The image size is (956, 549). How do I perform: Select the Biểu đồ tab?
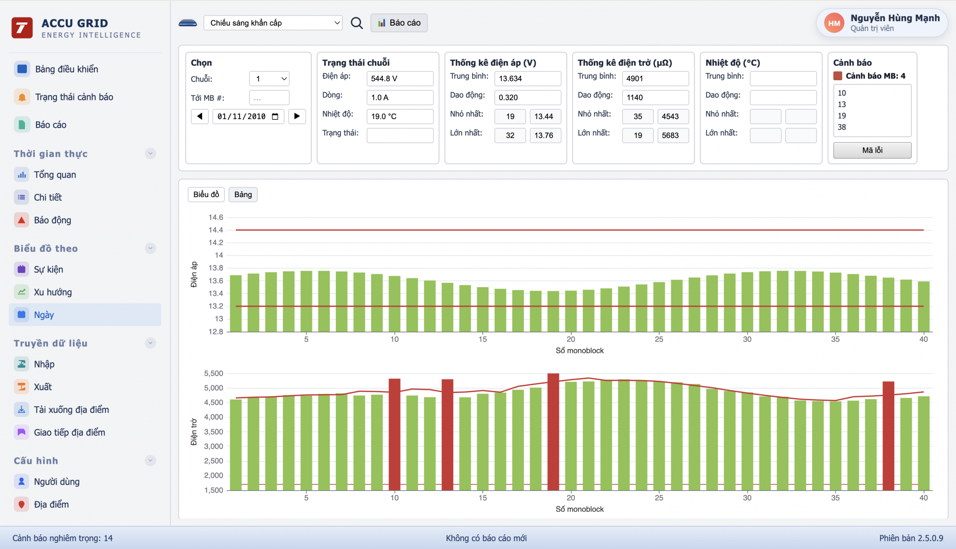pos(206,194)
